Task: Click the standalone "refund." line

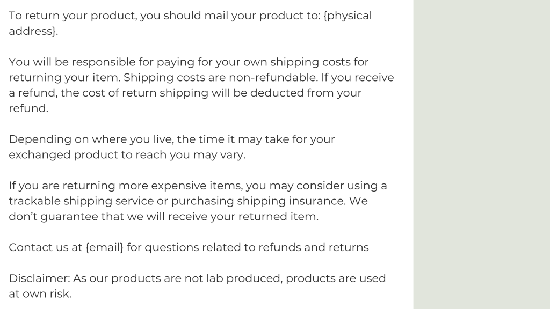Action: point(28,108)
